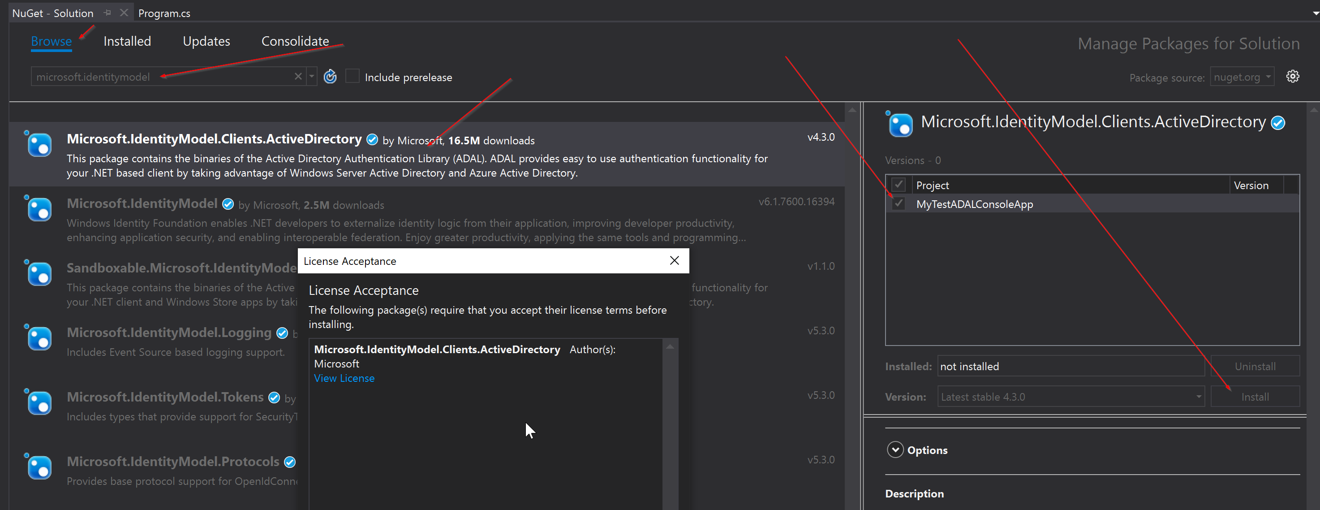Click Microsoft.IdentityModel.Clients.ActiveDirectory package icon in list
Image resolution: width=1320 pixels, height=510 pixels.
(39, 144)
